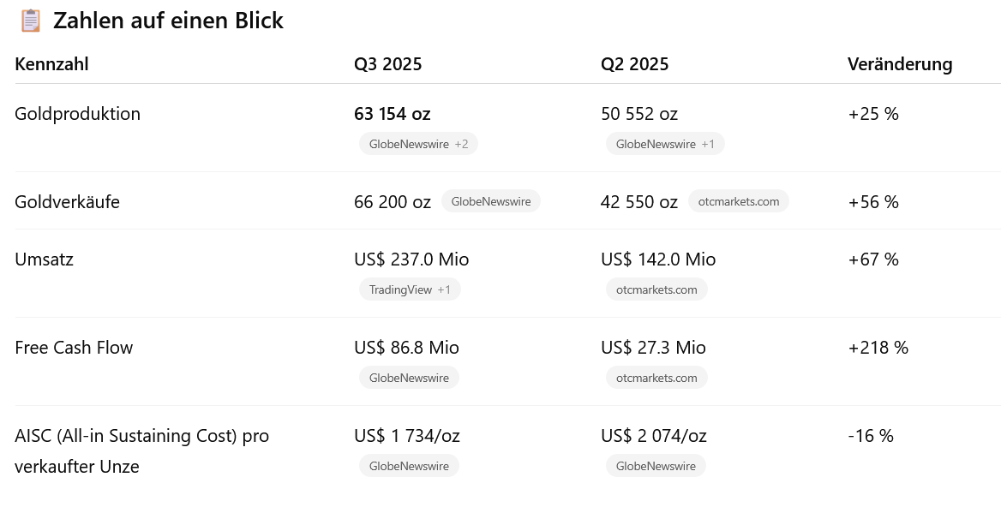This screenshot has height=507, width=1001.
Task: Open GlobeNewswire source under US$ 86.8 Mio
Action: [409, 378]
